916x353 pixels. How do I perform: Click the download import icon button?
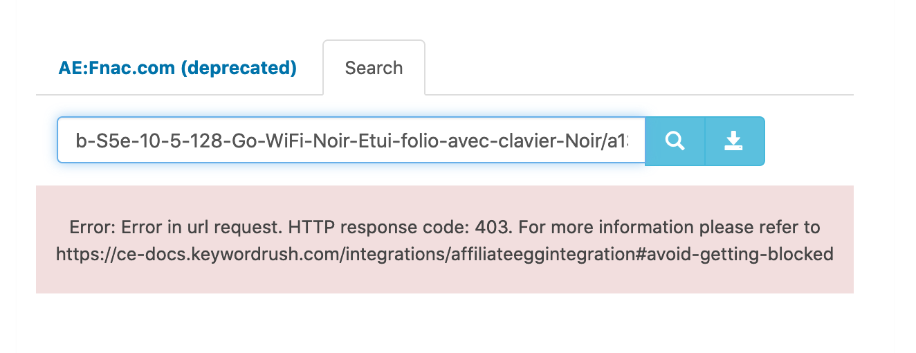coord(733,141)
